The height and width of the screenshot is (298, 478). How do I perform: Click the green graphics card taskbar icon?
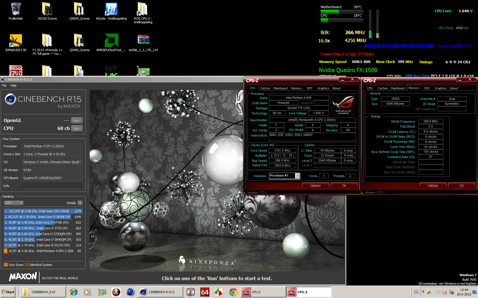(102, 292)
